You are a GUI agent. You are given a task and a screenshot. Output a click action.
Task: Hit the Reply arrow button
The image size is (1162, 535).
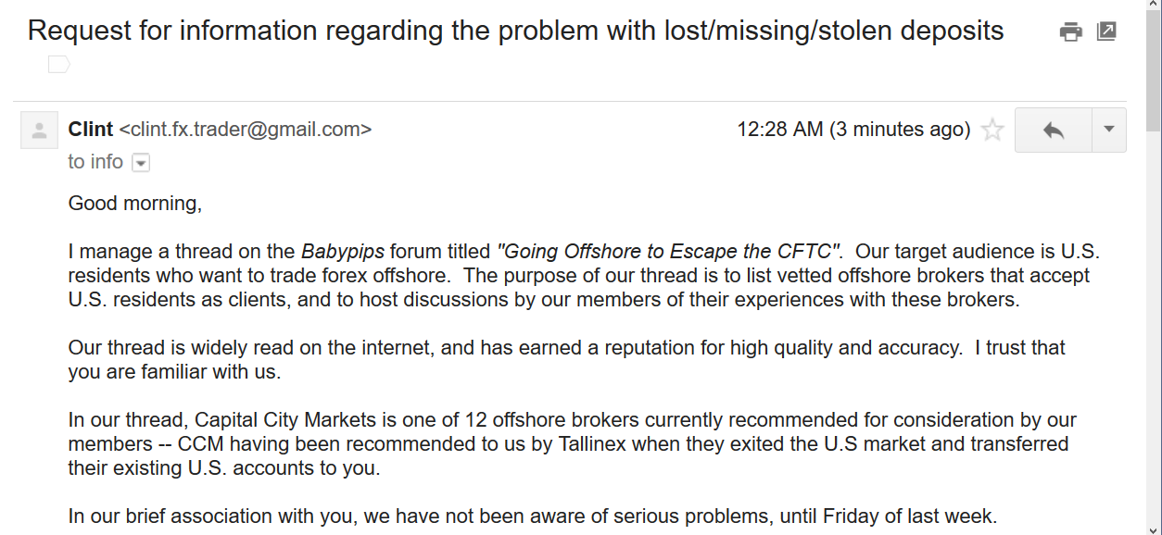point(1054,130)
